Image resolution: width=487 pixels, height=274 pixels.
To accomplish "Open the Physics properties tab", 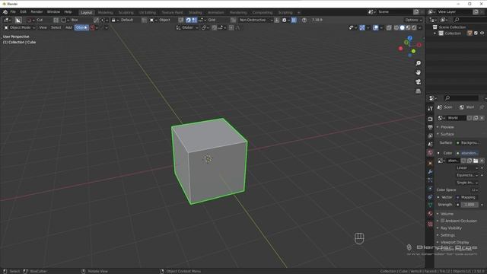I will [430, 188].
